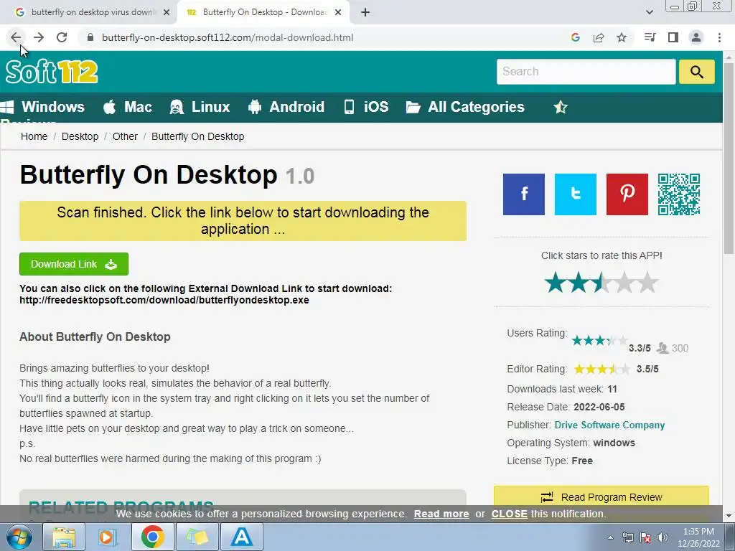Click the browser Forward arrow
The height and width of the screenshot is (551, 735).
(x=39, y=37)
